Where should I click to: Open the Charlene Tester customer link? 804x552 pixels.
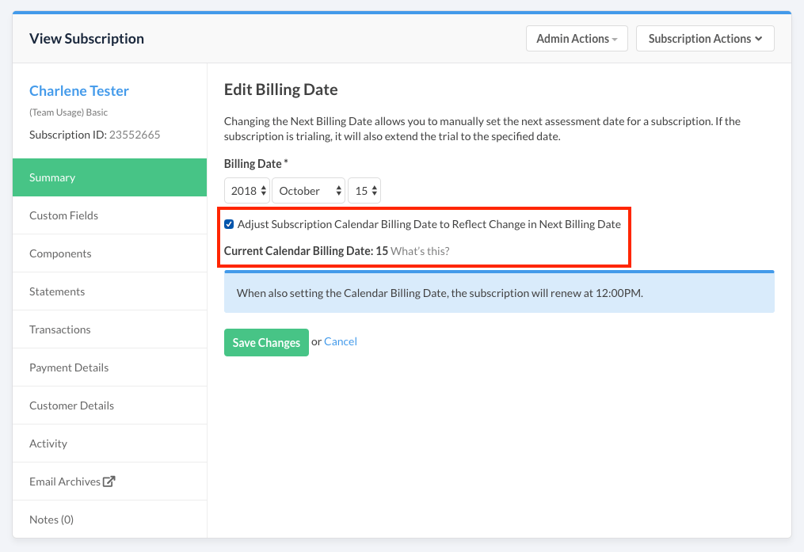pyautogui.click(x=79, y=91)
